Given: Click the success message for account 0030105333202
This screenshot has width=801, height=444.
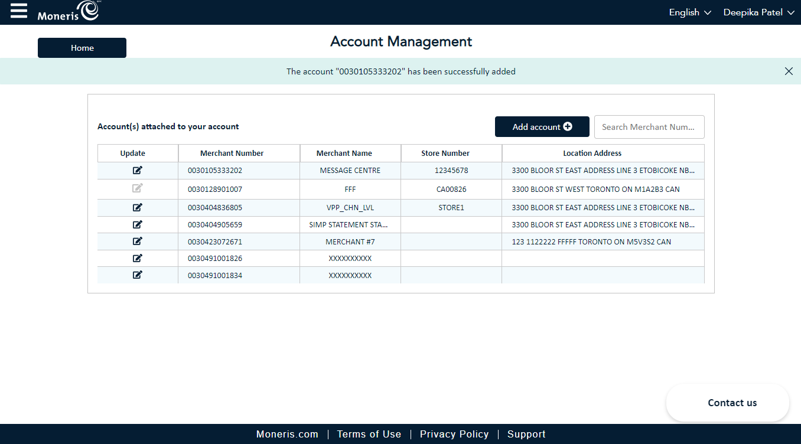Looking at the screenshot, I should [x=401, y=71].
